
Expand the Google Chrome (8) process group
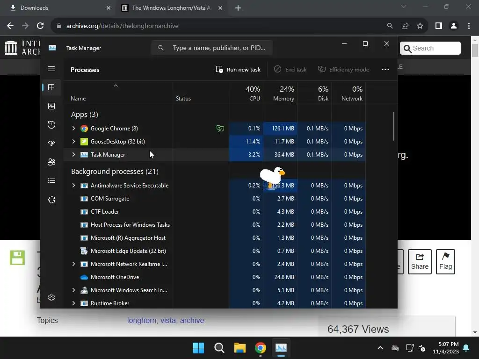tap(73, 129)
